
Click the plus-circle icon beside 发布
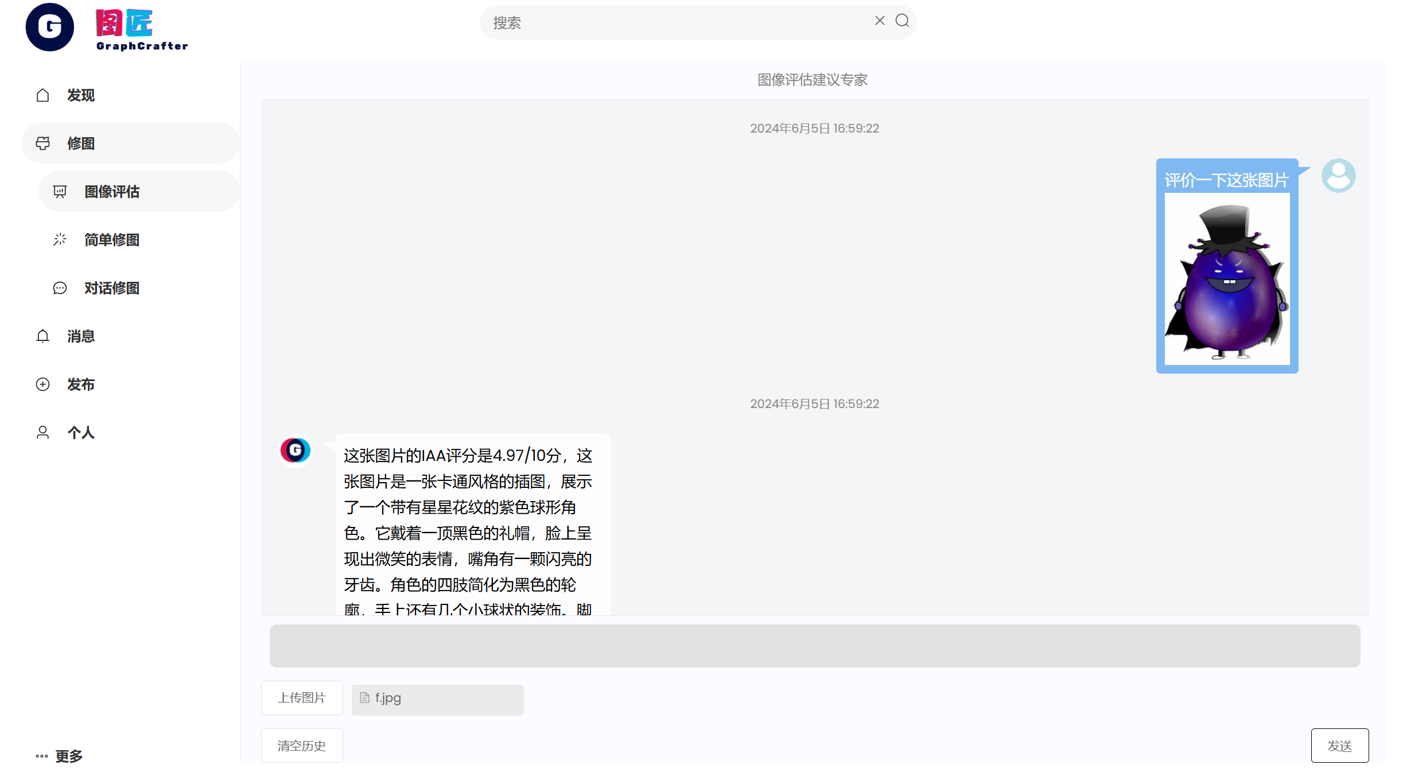(43, 385)
